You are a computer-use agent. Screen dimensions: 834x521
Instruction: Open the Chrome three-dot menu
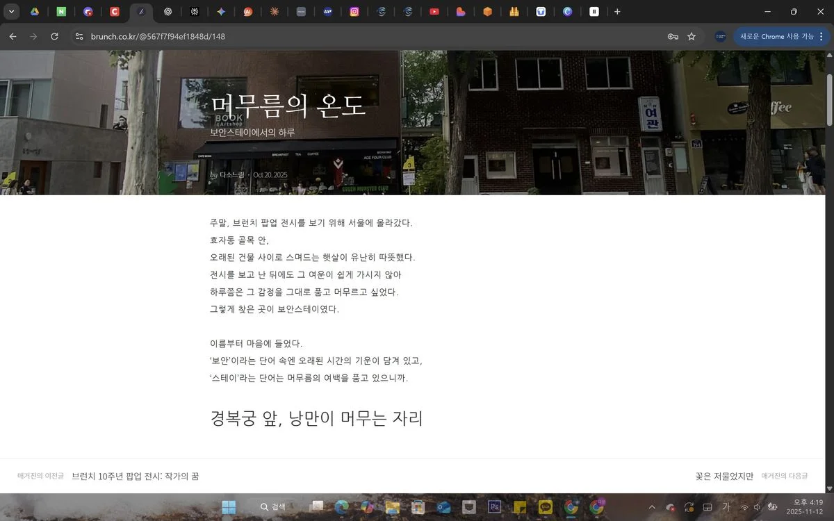[821, 36]
